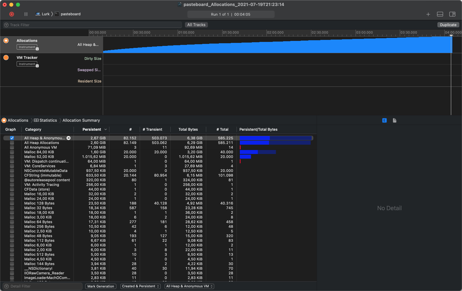Select the Malloc 512 Bytes row
Image resolution: width=462 pixels, height=291 pixels.
pos(158,254)
